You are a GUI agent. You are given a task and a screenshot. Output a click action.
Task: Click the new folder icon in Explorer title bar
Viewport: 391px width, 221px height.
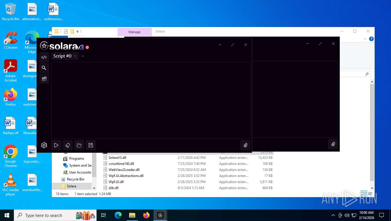click(x=72, y=31)
